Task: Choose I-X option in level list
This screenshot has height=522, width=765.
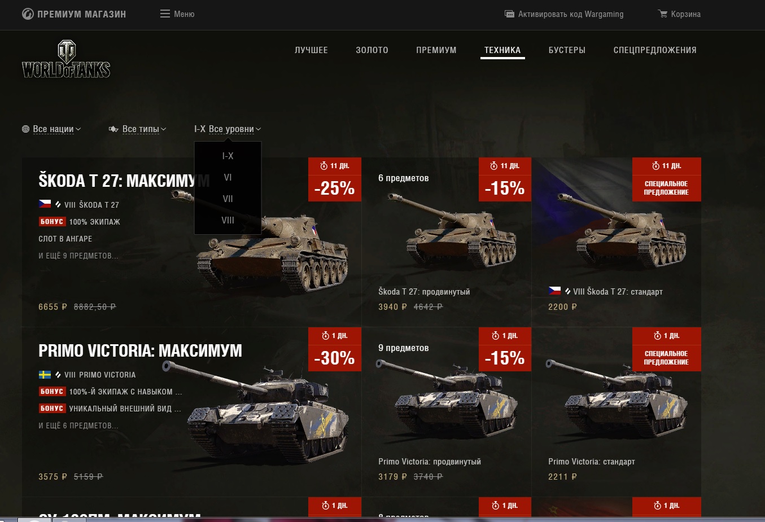Action: [x=228, y=156]
